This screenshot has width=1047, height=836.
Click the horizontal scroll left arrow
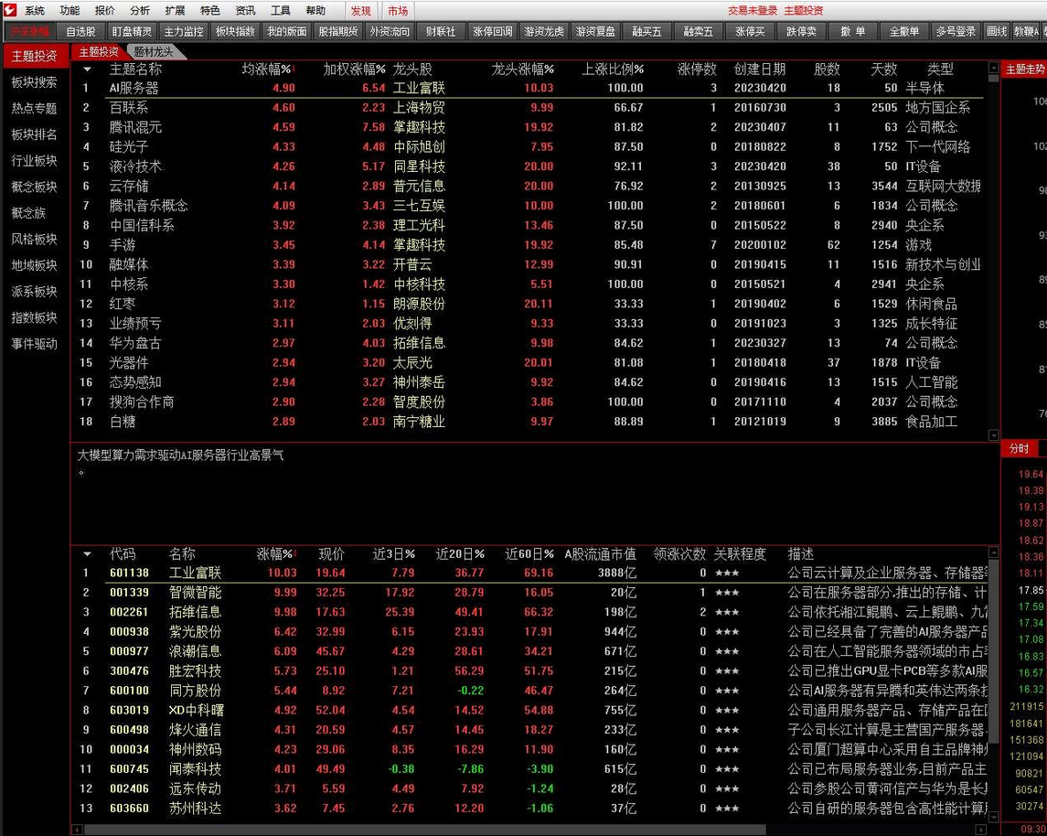click(x=78, y=830)
